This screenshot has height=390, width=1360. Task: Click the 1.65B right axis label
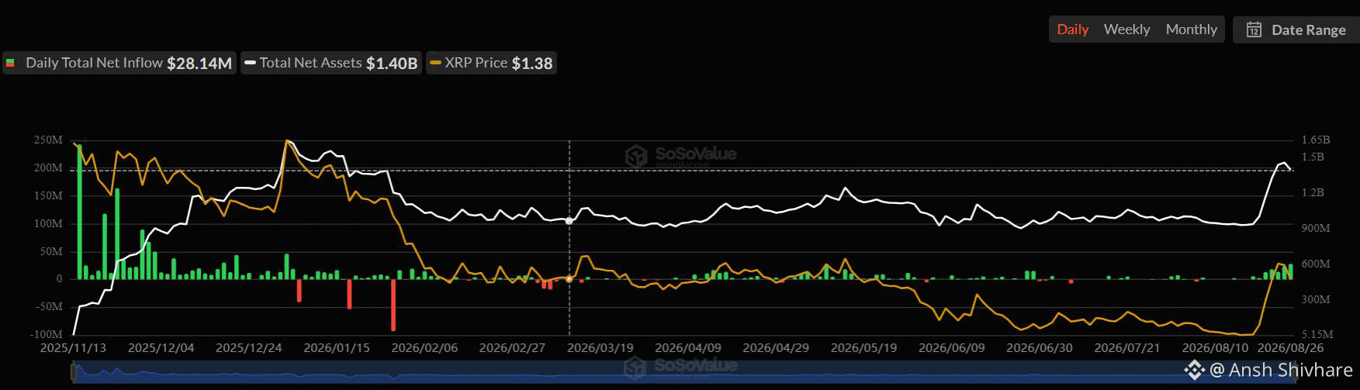1316,140
